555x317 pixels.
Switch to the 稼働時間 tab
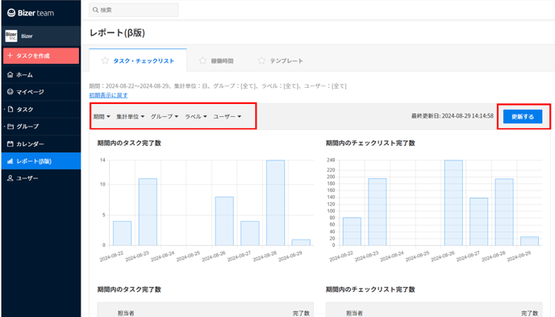[x=215, y=60]
